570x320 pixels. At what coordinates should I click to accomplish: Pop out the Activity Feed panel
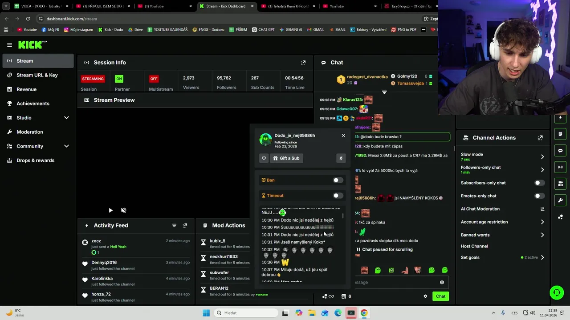coord(185,225)
